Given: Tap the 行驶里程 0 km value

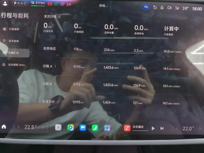Looking at the screenshot, I should 78,26.
